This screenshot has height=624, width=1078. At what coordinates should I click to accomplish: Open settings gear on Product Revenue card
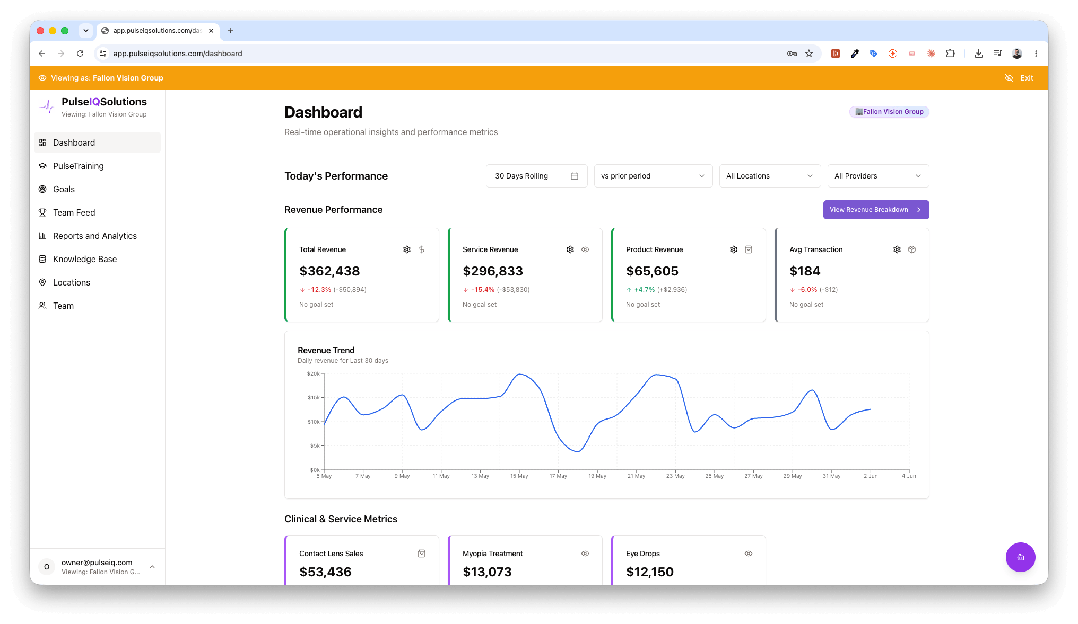734,249
